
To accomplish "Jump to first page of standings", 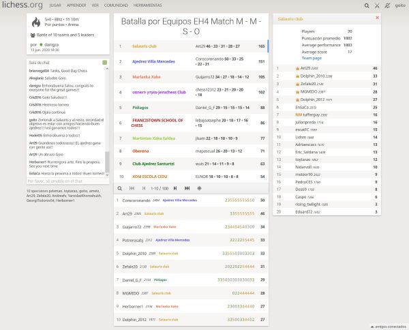I will click(131, 187).
